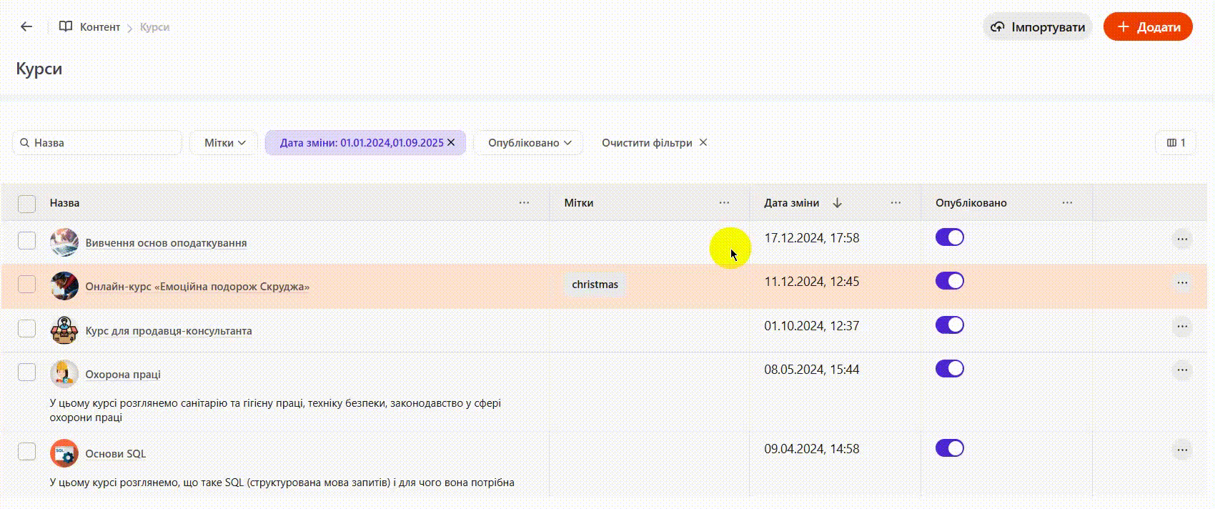Screen dimensions: 1215x509
Task: Sort by Дата зміни arrow icon
Action: [x=837, y=203]
